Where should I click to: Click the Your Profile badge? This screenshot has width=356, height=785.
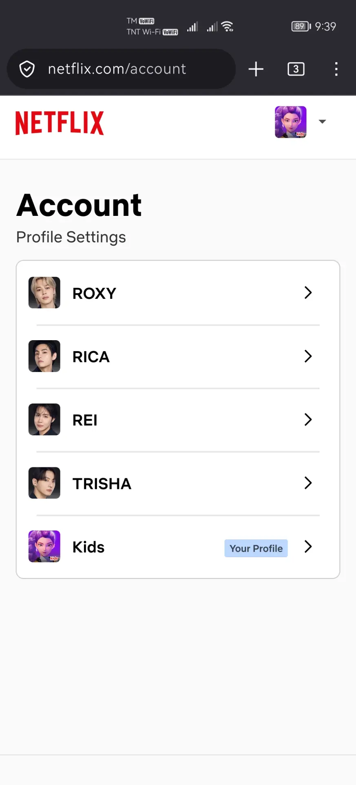point(256,548)
